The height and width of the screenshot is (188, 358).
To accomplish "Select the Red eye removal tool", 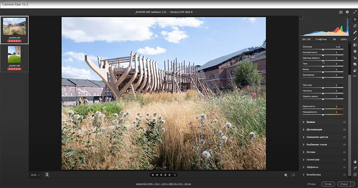I will coord(355,58).
